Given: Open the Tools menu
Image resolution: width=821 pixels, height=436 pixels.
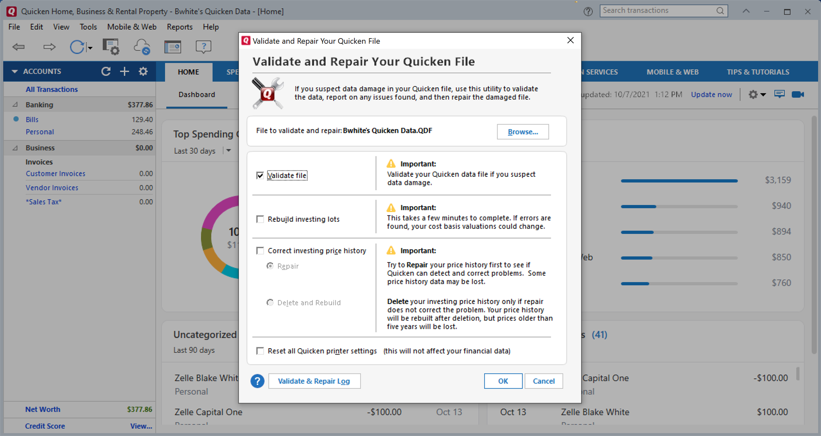Looking at the screenshot, I should click(88, 27).
